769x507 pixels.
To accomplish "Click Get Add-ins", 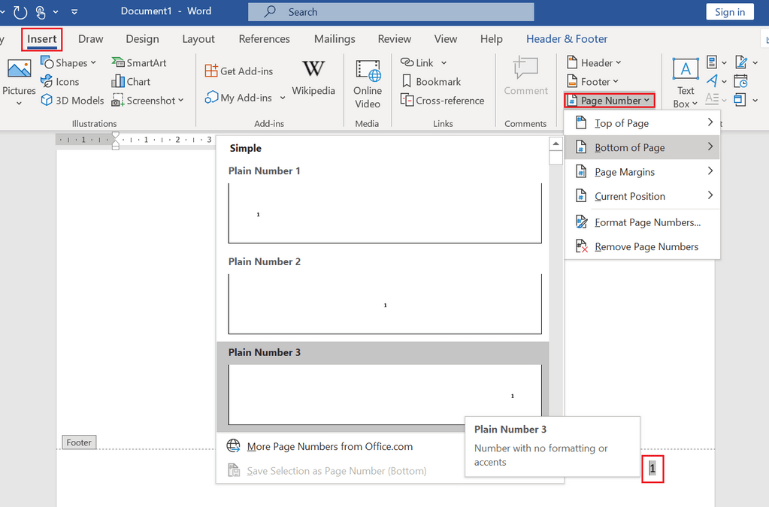I will [239, 71].
